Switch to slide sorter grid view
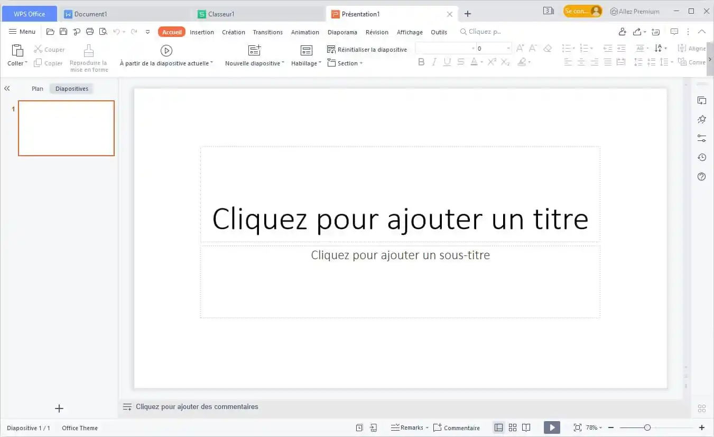This screenshot has height=437, width=714. tap(513, 427)
